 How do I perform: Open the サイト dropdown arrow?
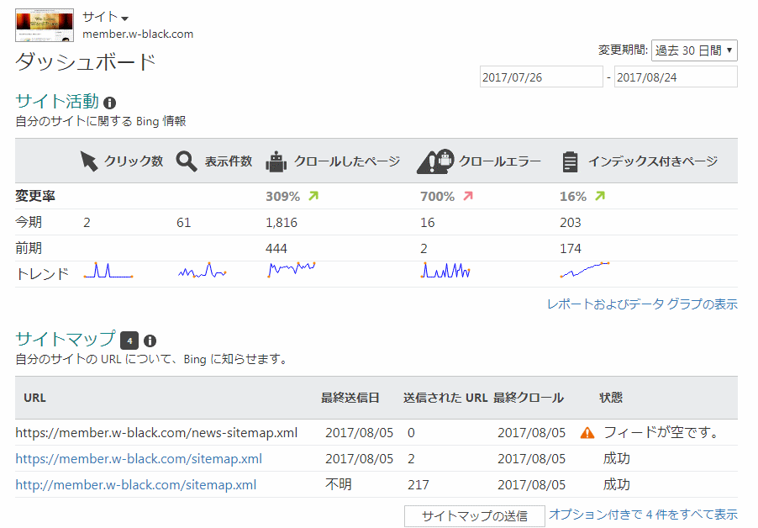click(125, 18)
